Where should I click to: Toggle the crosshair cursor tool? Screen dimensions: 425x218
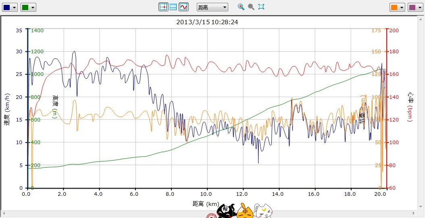click(163, 7)
